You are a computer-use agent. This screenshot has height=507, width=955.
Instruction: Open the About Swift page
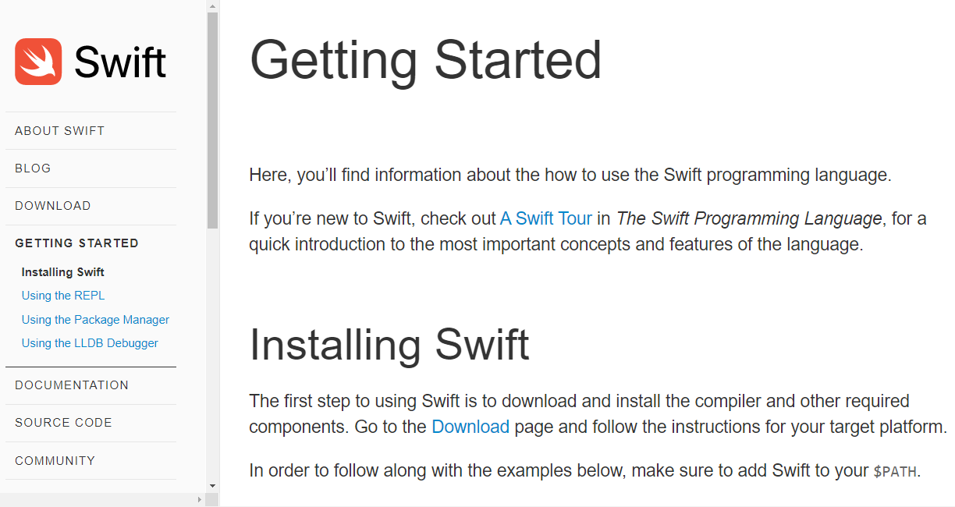tap(59, 130)
